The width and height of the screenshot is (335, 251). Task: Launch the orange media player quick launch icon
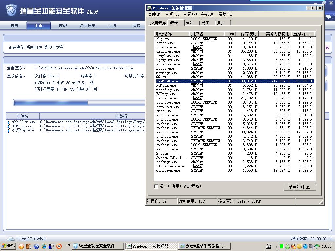pos(59,246)
